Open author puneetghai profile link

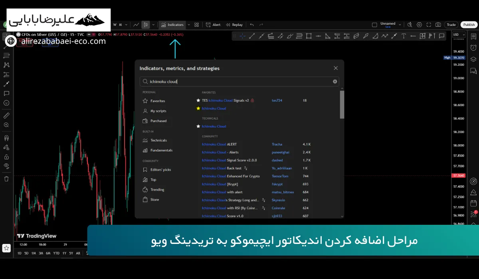pyautogui.click(x=281, y=152)
